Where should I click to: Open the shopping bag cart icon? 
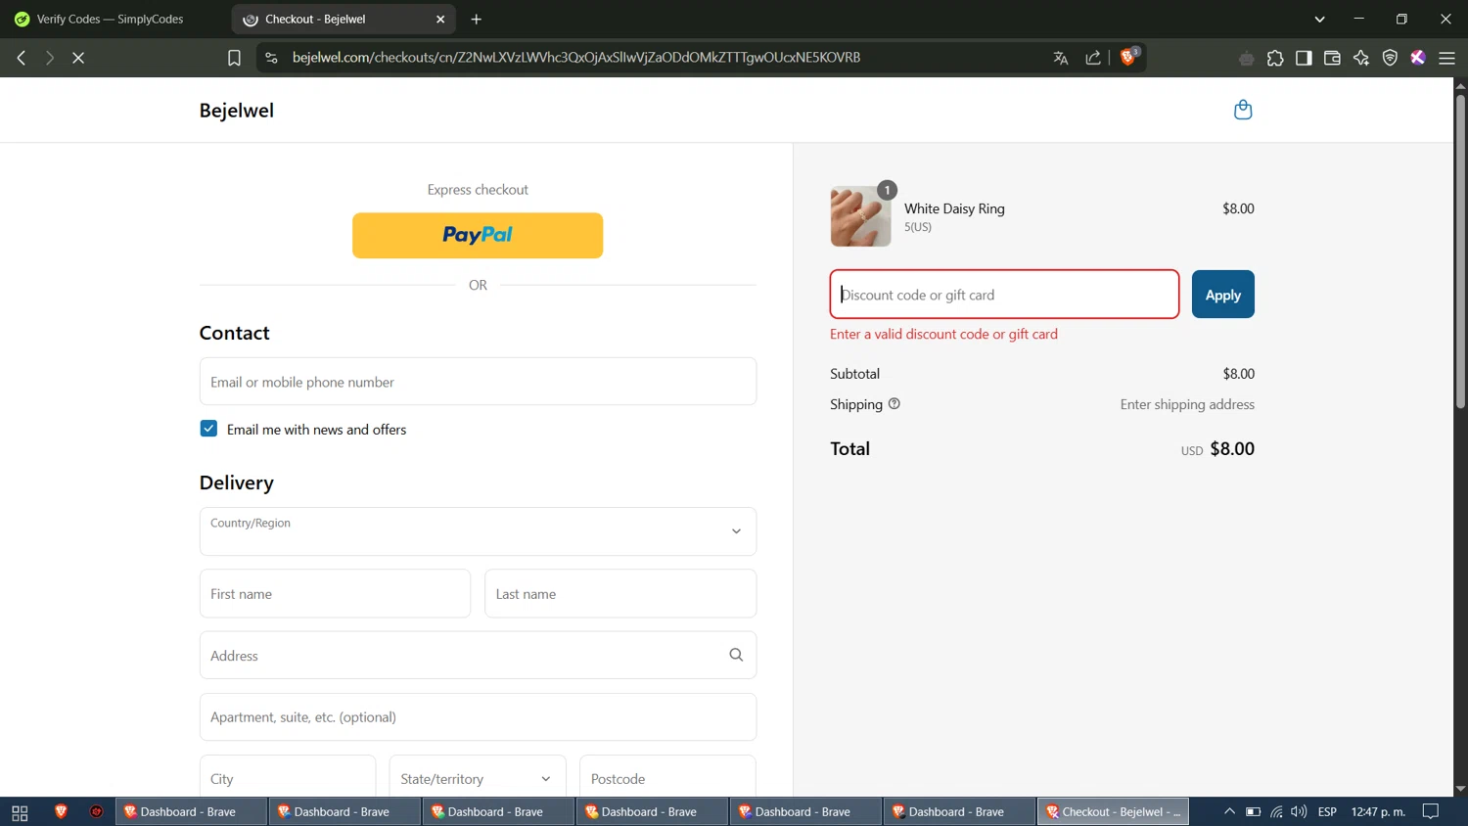pyautogui.click(x=1243, y=110)
